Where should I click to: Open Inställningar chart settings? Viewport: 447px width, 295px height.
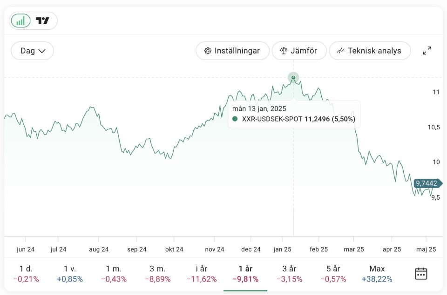point(232,51)
